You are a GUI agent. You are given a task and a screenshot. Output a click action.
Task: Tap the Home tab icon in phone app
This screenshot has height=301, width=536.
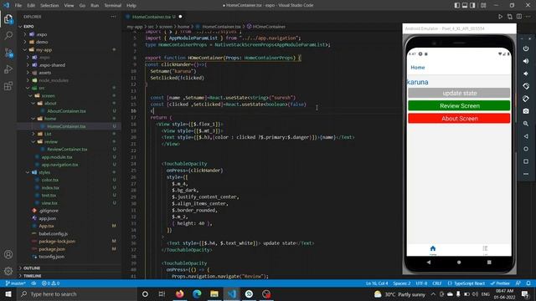click(x=433, y=249)
